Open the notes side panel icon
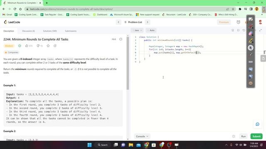 [263, 59]
